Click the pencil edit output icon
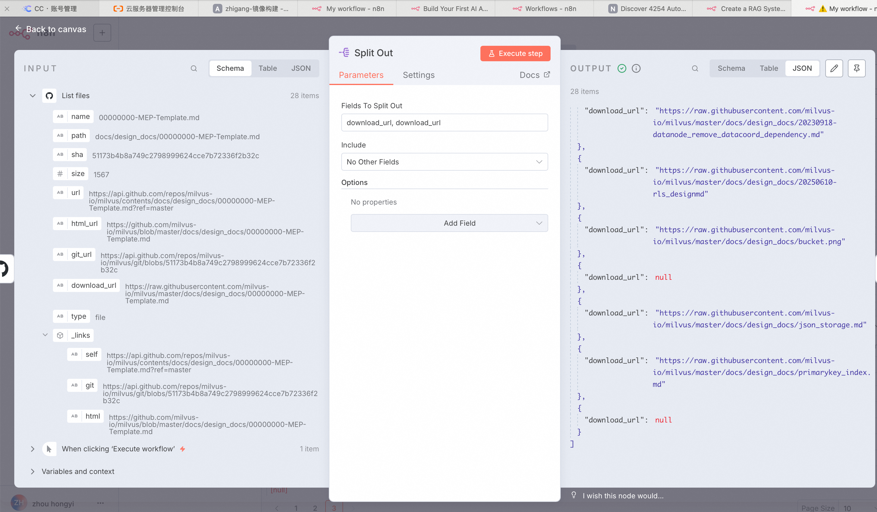Image resolution: width=877 pixels, height=512 pixels. point(834,69)
